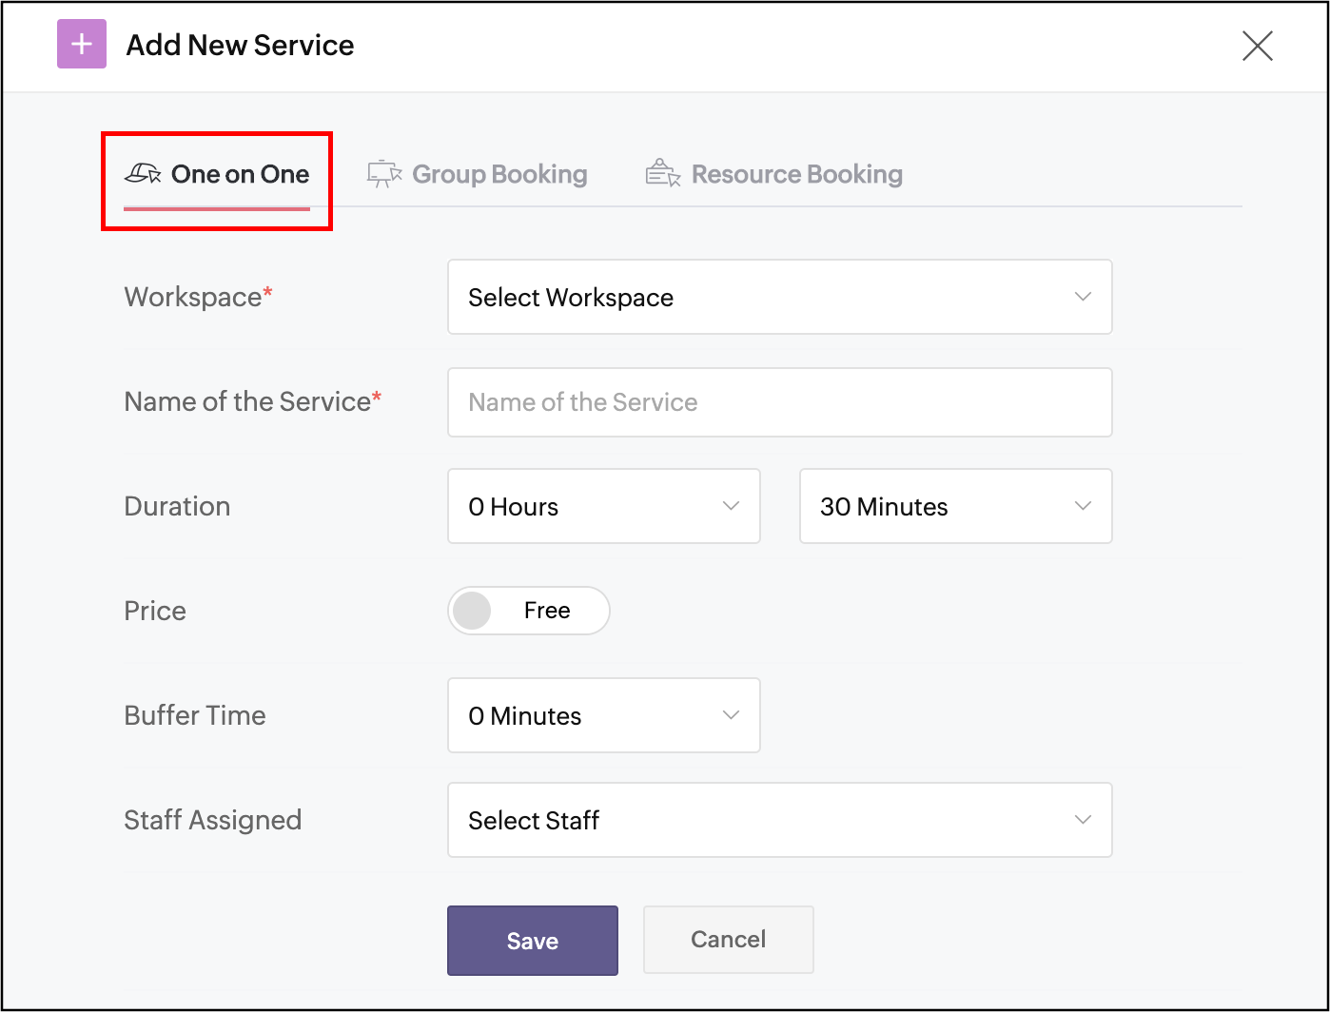Click the chevron arrow in Select Workspace
This screenshot has height=1012, width=1330.
click(x=1083, y=297)
